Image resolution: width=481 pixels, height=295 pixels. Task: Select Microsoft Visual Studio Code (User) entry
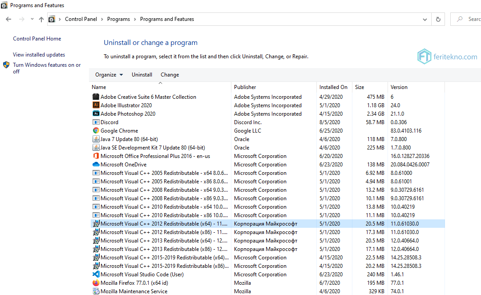click(x=142, y=275)
